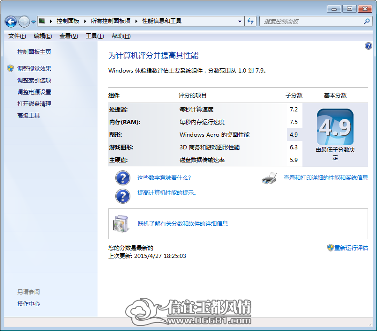Viewport: 377px width, 331px height.
Task: Select the 所有控制面板项 breadcrumb
Action: click(x=111, y=21)
